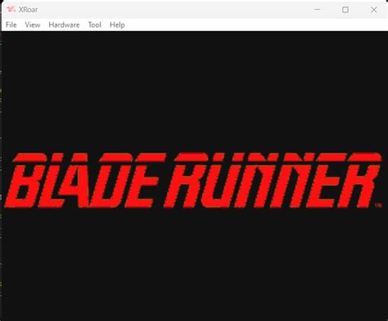The image size is (388, 321).
Task: Open the File menu
Action: (11, 25)
